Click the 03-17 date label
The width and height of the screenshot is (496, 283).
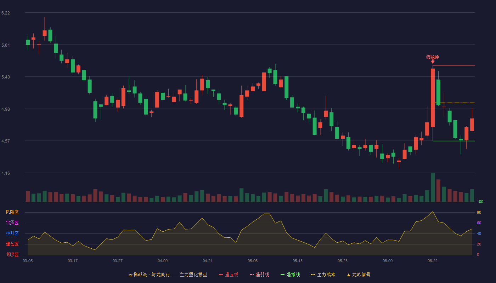73,261
